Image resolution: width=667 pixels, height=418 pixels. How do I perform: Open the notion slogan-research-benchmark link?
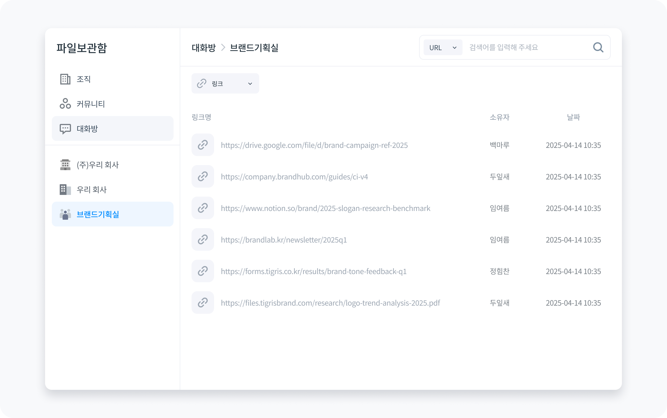pyautogui.click(x=325, y=208)
